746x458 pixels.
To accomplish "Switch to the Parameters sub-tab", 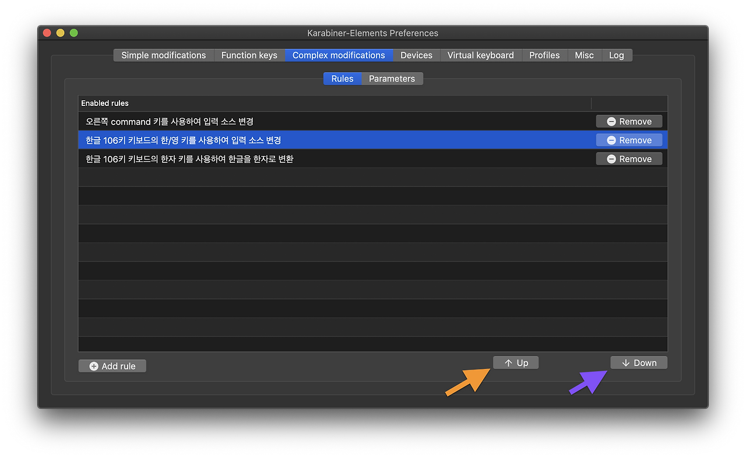I will click(392, 79).
